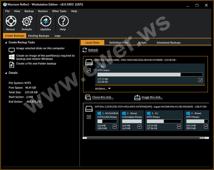Collapse the Details section
Screen dimensions: 214x170
(x=6, y=73)
